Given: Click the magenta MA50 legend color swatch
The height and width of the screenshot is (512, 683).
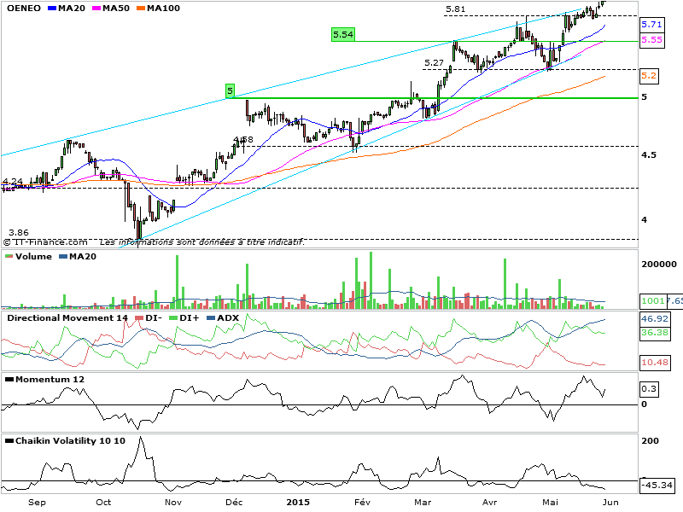Looking at the screenshot, I should [96, 9].
